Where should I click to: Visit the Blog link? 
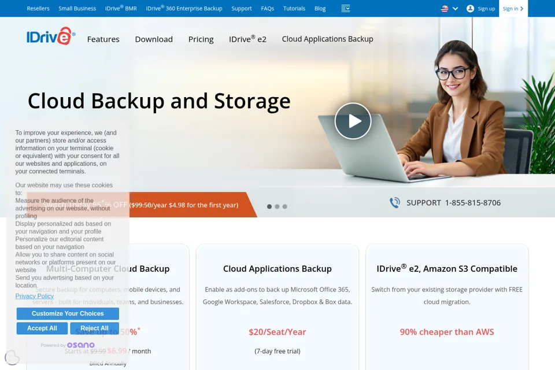(x=320, y=9)
